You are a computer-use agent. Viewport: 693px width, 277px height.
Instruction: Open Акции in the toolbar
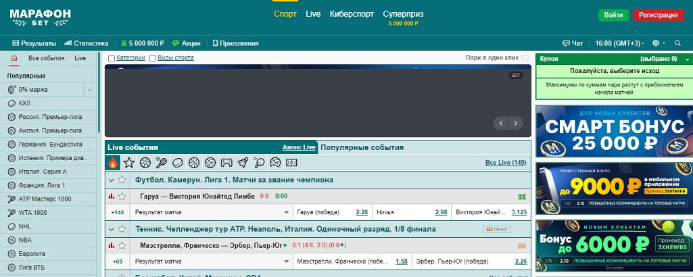(186, 43)
